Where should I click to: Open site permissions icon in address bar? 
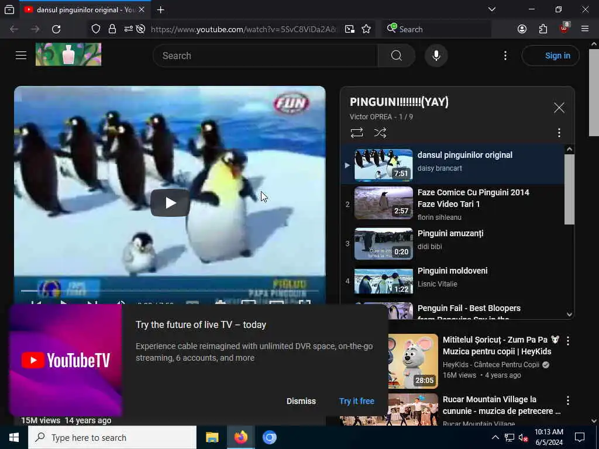(x=128, y=29)
